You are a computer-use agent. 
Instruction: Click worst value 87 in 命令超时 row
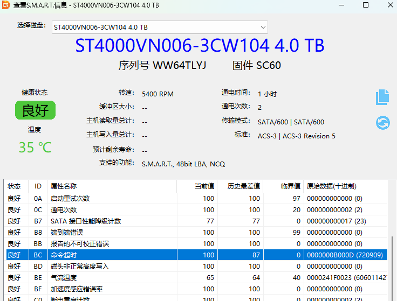pyautogui.click(x=256, y=255)
